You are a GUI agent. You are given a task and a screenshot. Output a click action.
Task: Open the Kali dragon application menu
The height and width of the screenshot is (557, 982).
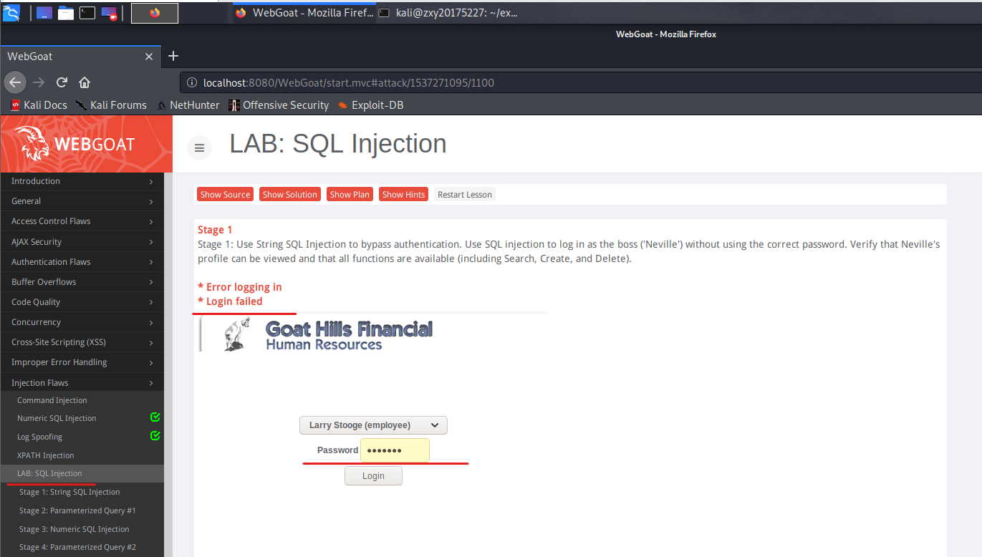tap(11, 12)
